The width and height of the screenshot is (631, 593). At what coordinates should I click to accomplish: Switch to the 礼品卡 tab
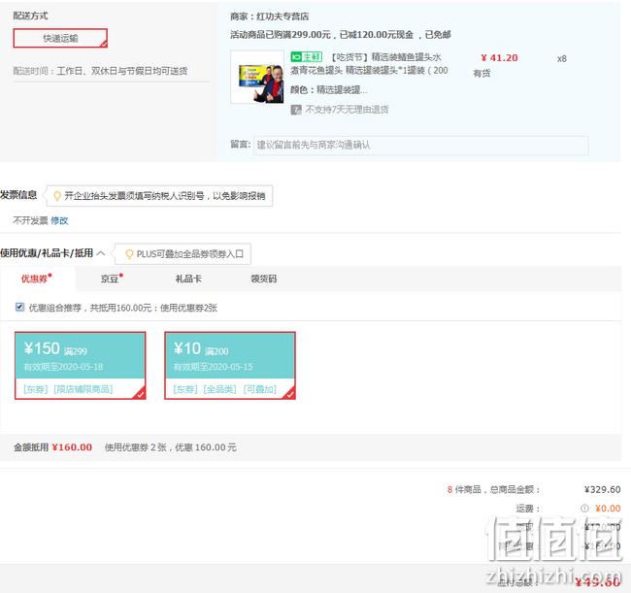pos(188,279)
